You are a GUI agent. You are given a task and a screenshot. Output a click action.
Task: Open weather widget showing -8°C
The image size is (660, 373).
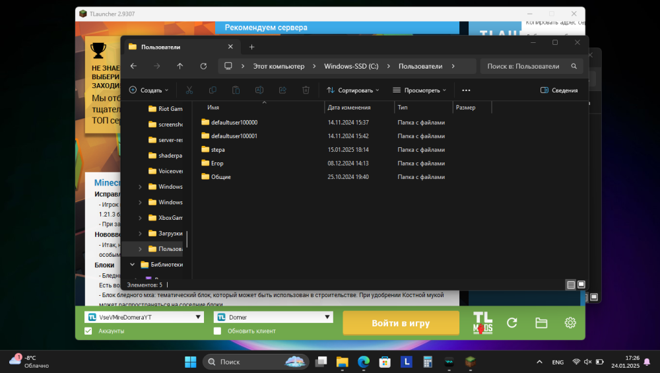28,361
